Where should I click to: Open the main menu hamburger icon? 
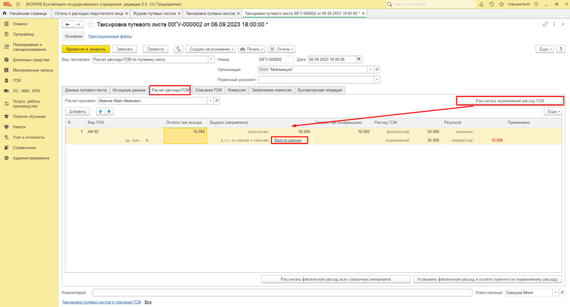pos(18,4)
